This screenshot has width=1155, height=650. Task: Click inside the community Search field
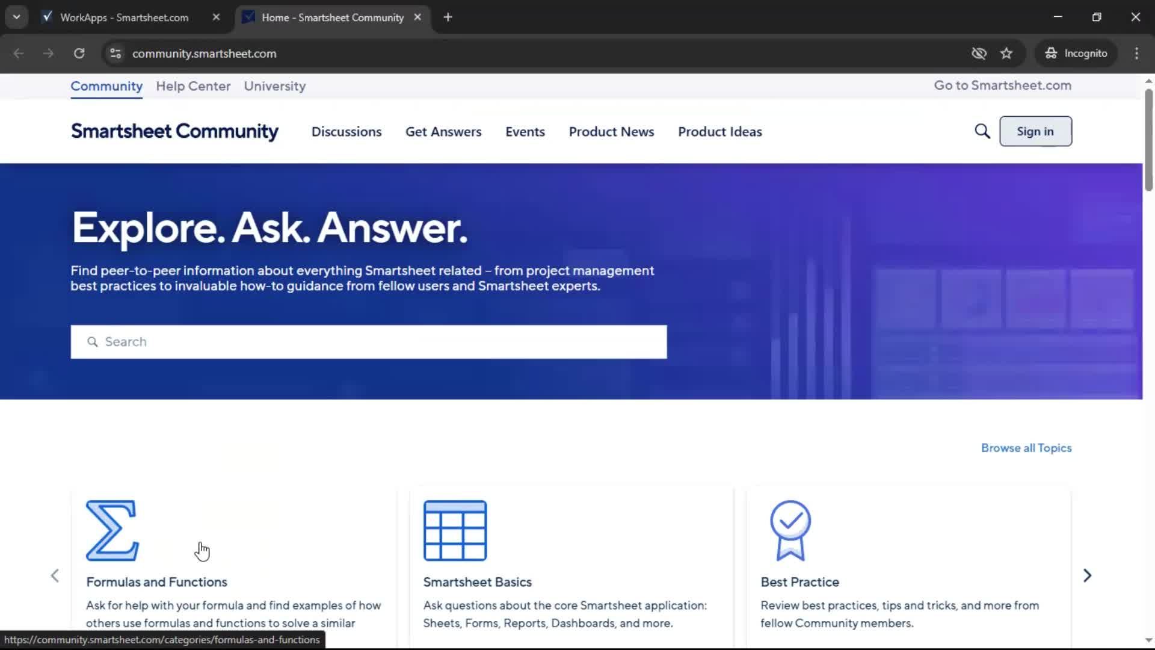tap(368, 342)
